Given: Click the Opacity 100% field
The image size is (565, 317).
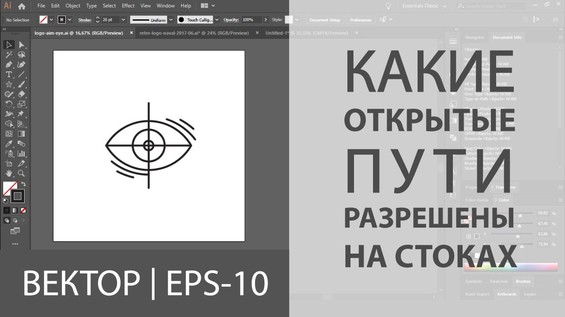Looking at the screenshot, I should point(252,20).
